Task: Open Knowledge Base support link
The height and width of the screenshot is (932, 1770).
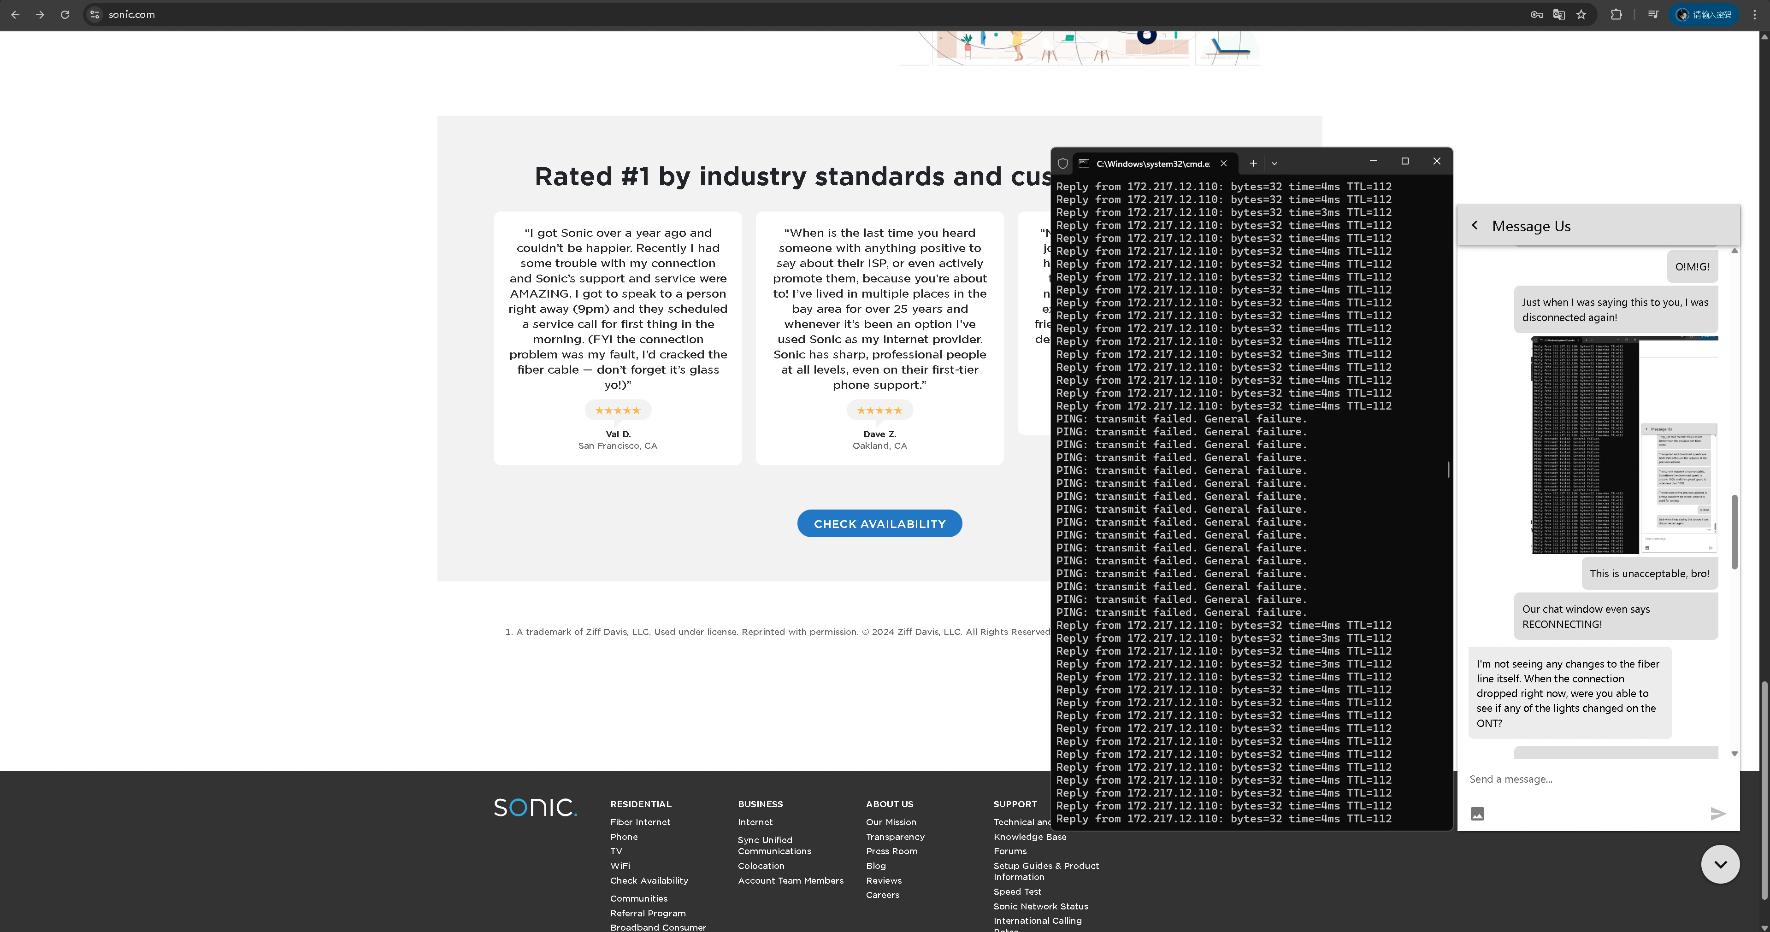Action: click(x=1029, y=837)
